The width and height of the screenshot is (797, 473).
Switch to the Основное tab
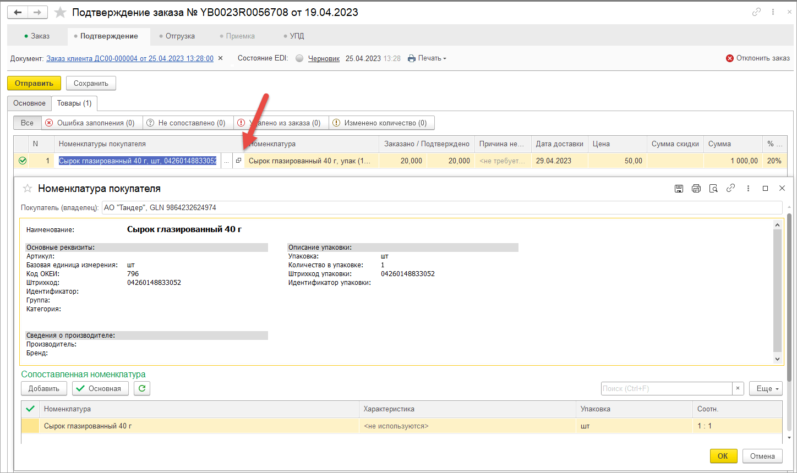click(x=30, y=103)
